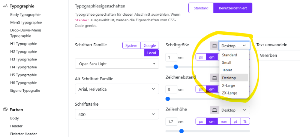The height and width of the screenshot is (137, 300).
Task: Choose the % unit for Zeilenhöhe
Action: click(x=245, y=121)
